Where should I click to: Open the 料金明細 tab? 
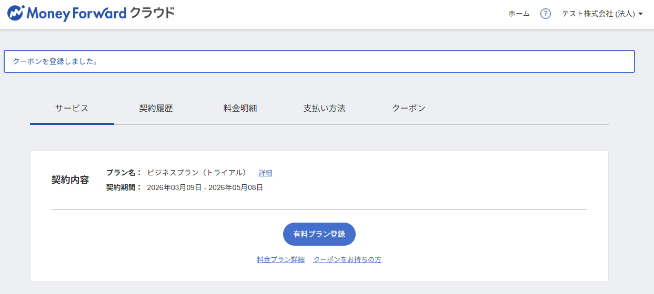pos(240,109)
